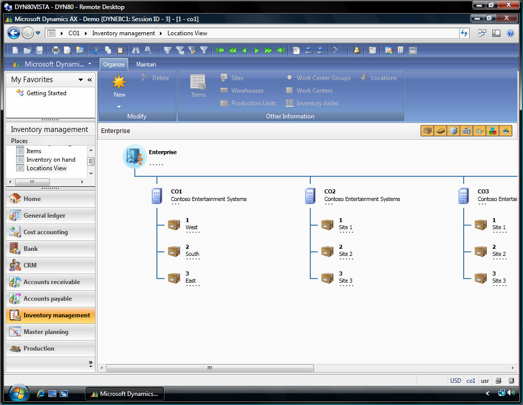The width and height of the screenshot is (523, 405).
Task: Click the horizontal scrollbar thumb below diagram
Action: click(x=210, y=368)
